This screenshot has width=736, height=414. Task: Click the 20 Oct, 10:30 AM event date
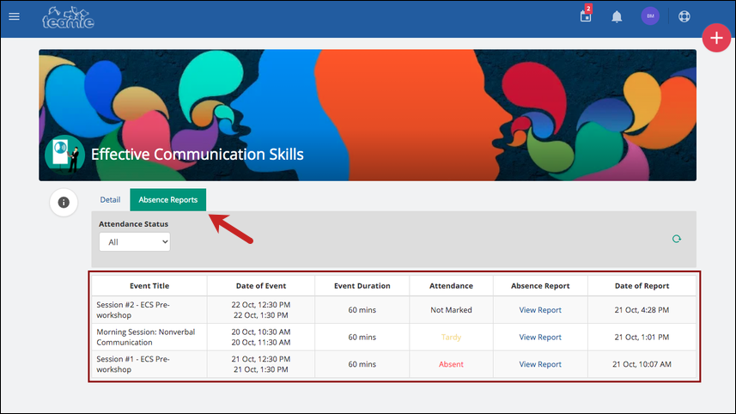point(261,332)
